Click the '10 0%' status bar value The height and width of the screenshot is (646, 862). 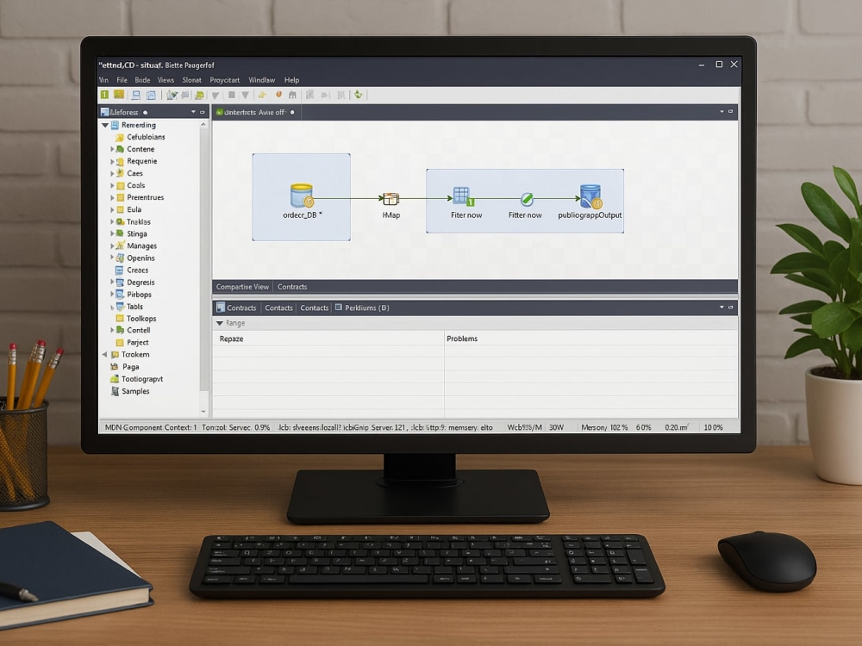click(713, 427)
